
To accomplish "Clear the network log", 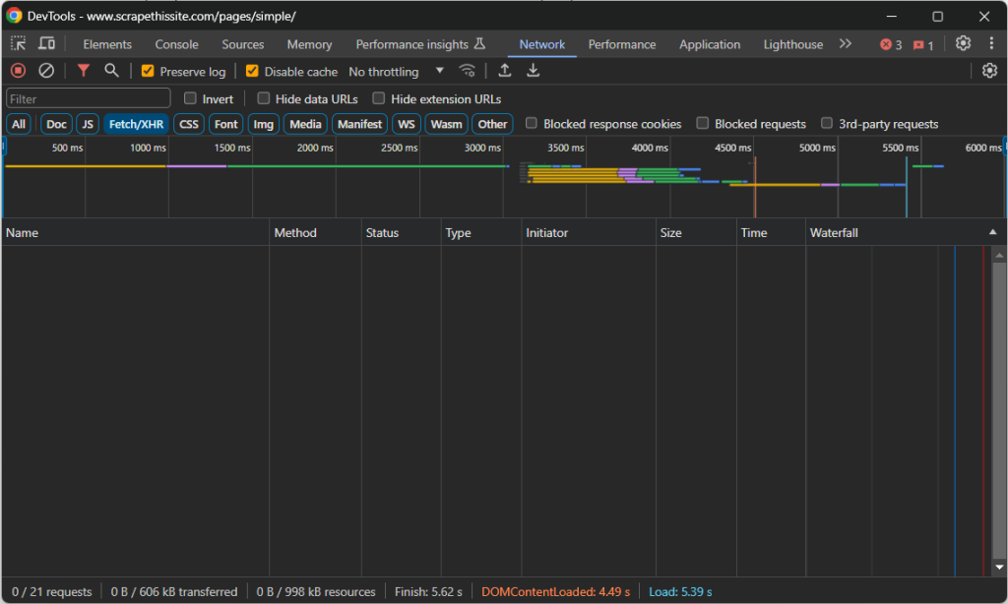I will 46,71.
